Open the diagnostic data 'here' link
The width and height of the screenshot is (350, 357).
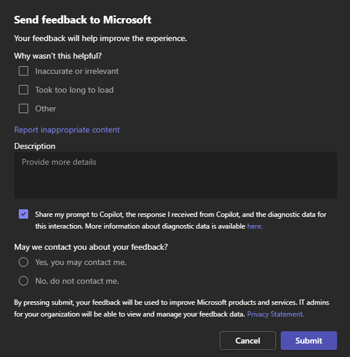[255, 226]
